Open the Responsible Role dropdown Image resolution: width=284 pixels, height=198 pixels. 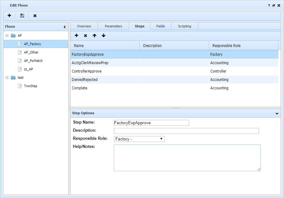(x=139, y=139)
